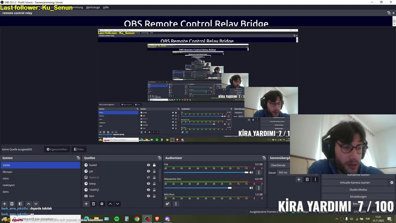Screen dimensions: 396x223
Task: Mute the Masaüstü Ses audio channel
Action: [251, 188]
